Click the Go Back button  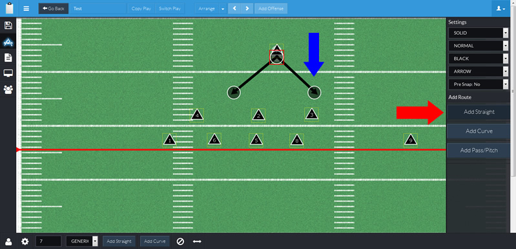tap(54, 8)
